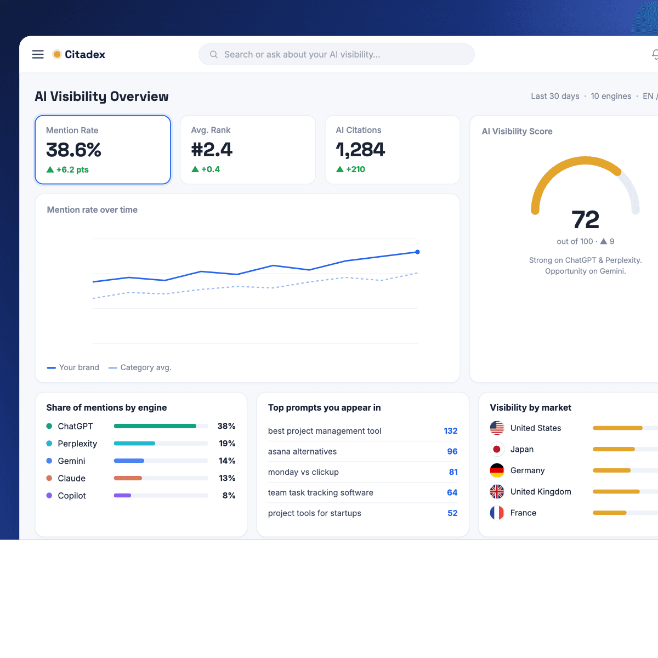
Task: Click the AI Visibility Overview heading
Action: coord(102,97)
